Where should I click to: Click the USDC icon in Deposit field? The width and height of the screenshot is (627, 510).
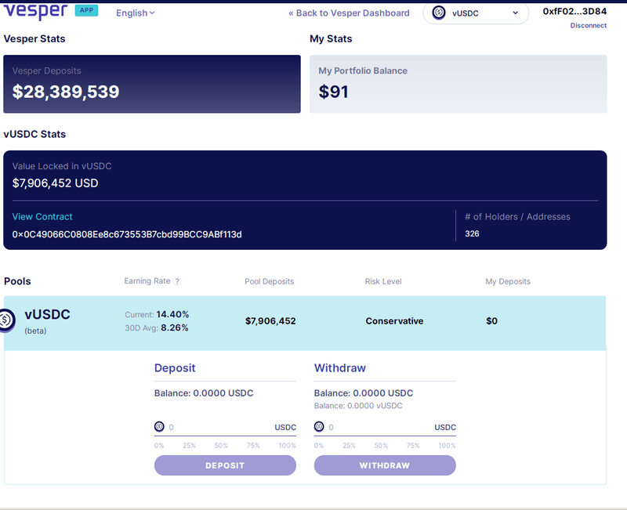click(159, 427)
